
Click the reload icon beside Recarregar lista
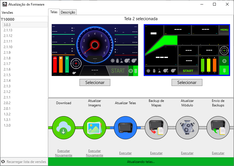point(3,162)
